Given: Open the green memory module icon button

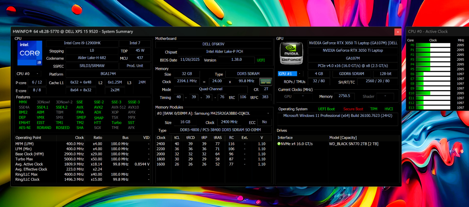Looking at the screenshot, I should coord(266,81).
